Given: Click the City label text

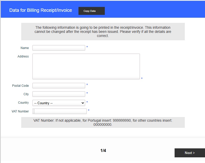Looking at the screenshot, I should click(x=26, y=94).
